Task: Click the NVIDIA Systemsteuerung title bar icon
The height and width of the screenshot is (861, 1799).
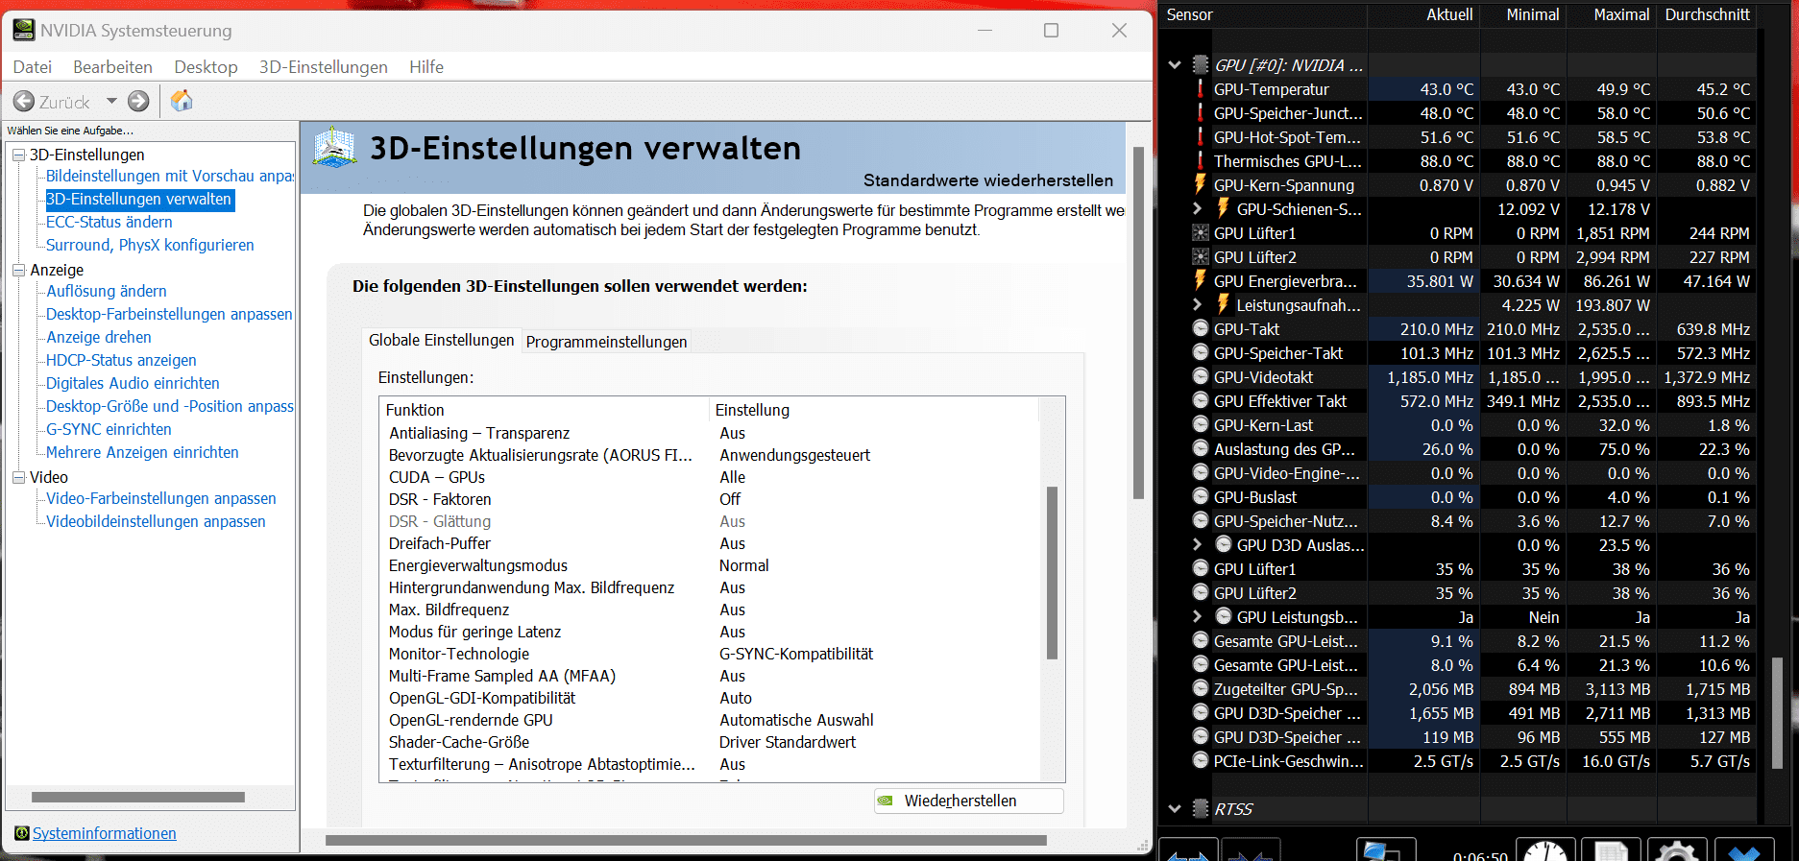Action: click(x=24, y=30)
